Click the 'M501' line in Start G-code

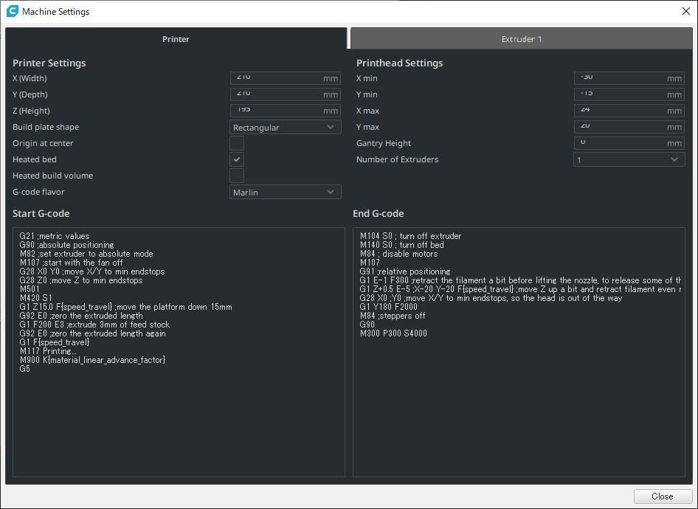[30, 289]
